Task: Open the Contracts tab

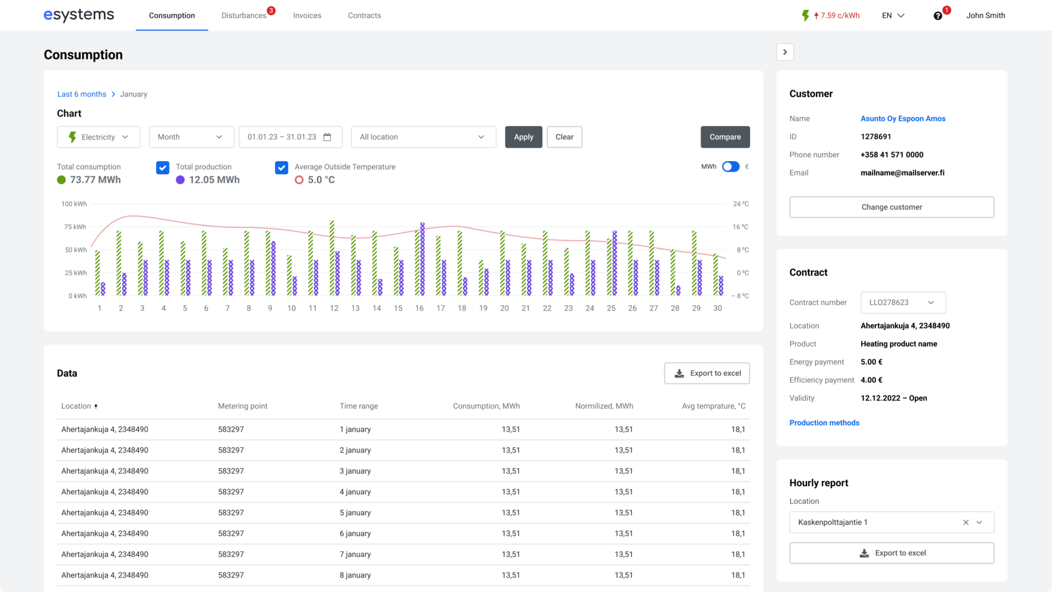Action: 364,16
